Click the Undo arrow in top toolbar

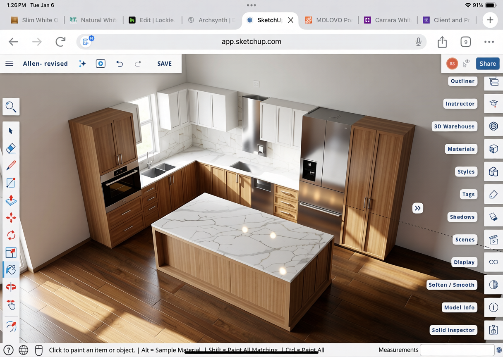(120, 64)
